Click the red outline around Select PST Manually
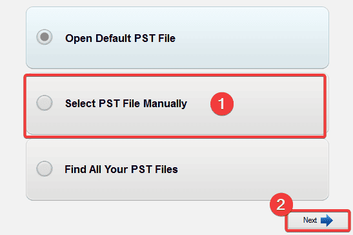353x235 pixels. pos(175,76)
